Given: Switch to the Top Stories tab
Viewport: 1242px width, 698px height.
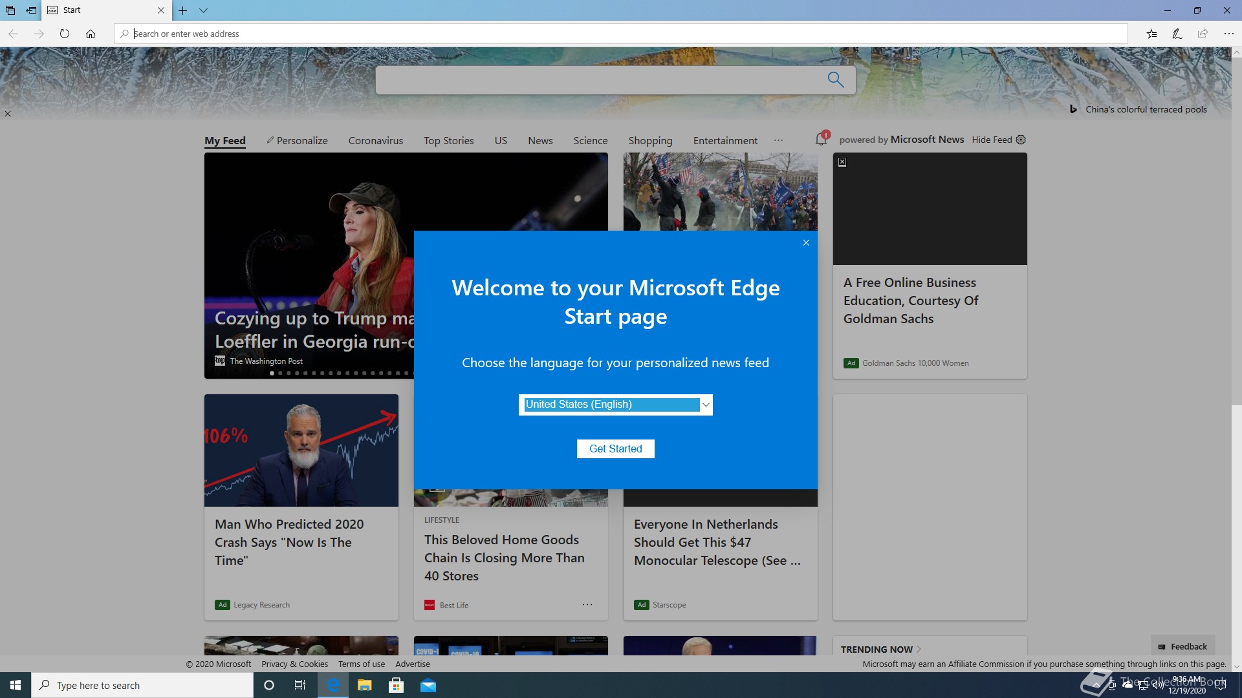Looking at the screenshot, I should point(449,140).
